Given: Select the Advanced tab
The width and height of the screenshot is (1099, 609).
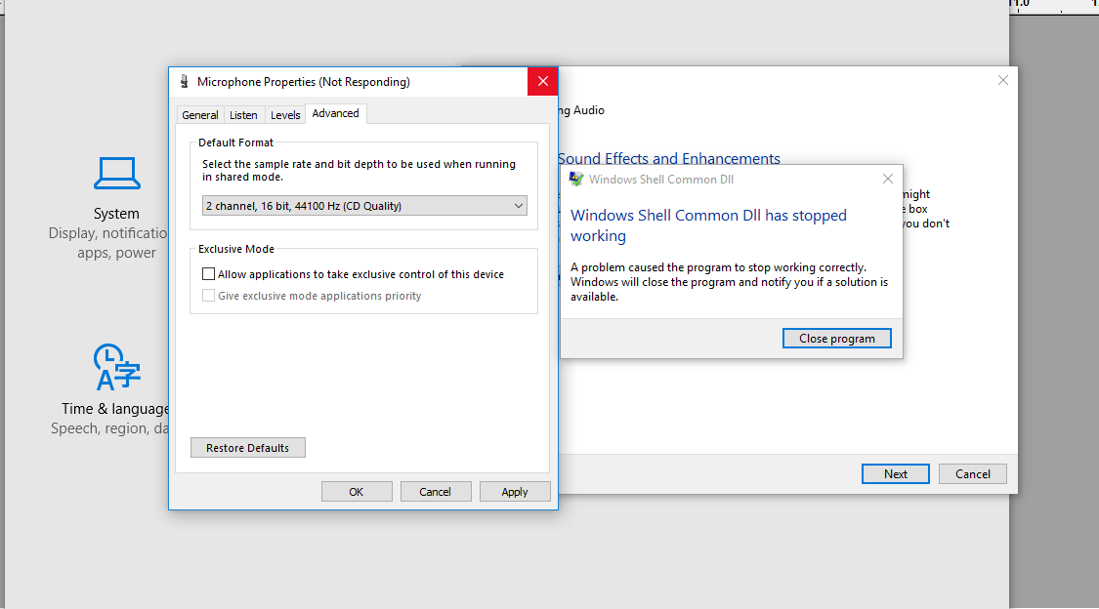Looking at the screenshot, I should point(336,113).
